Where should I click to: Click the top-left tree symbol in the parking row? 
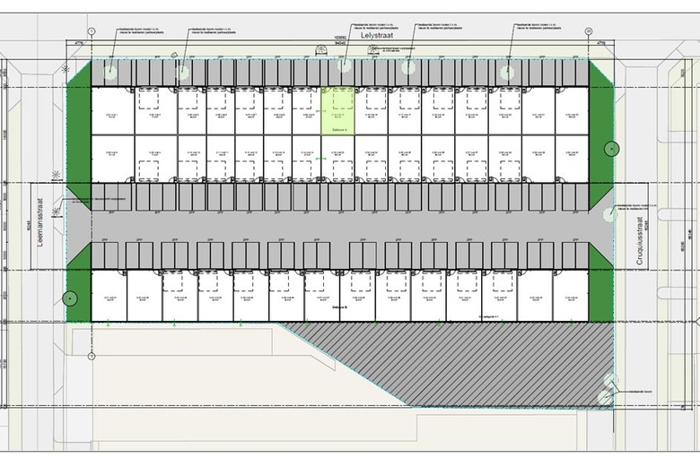coord(109,73)
